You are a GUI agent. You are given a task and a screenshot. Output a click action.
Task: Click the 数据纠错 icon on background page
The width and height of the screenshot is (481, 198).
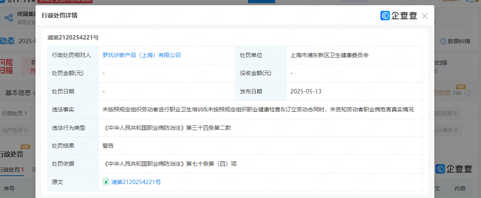click(x=443, y=41)
